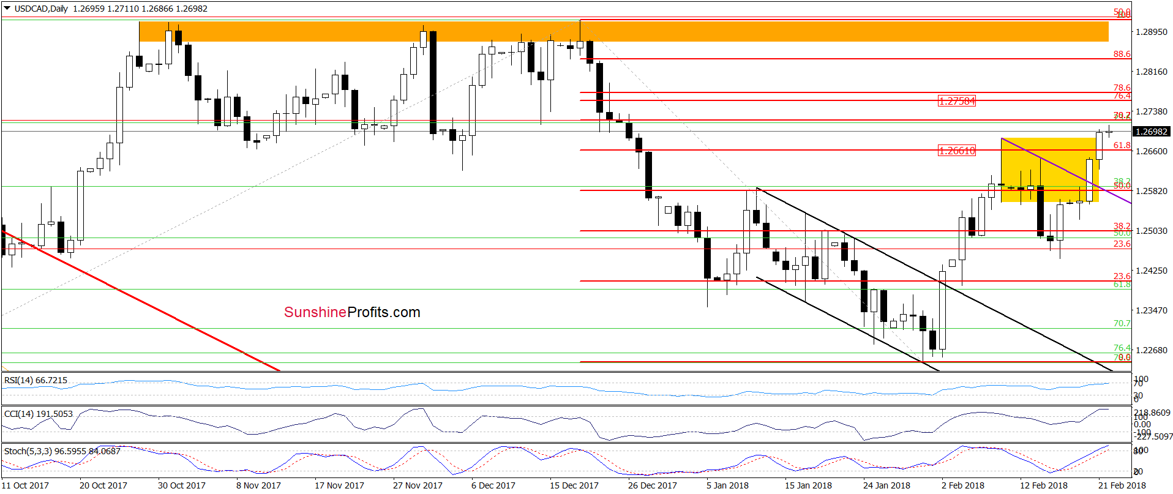Click the 1.28950 price axis value
This screenshot has width=1173, height=494.
point(1152,32)
